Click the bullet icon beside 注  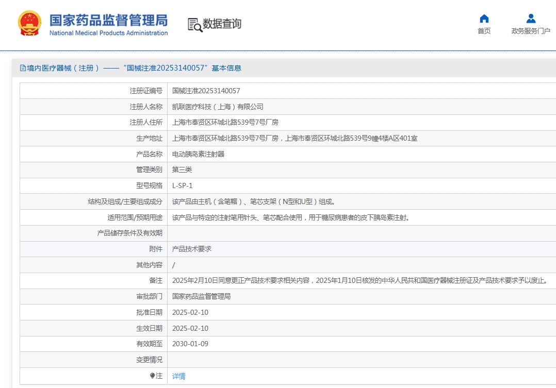[x=152, y=376]
